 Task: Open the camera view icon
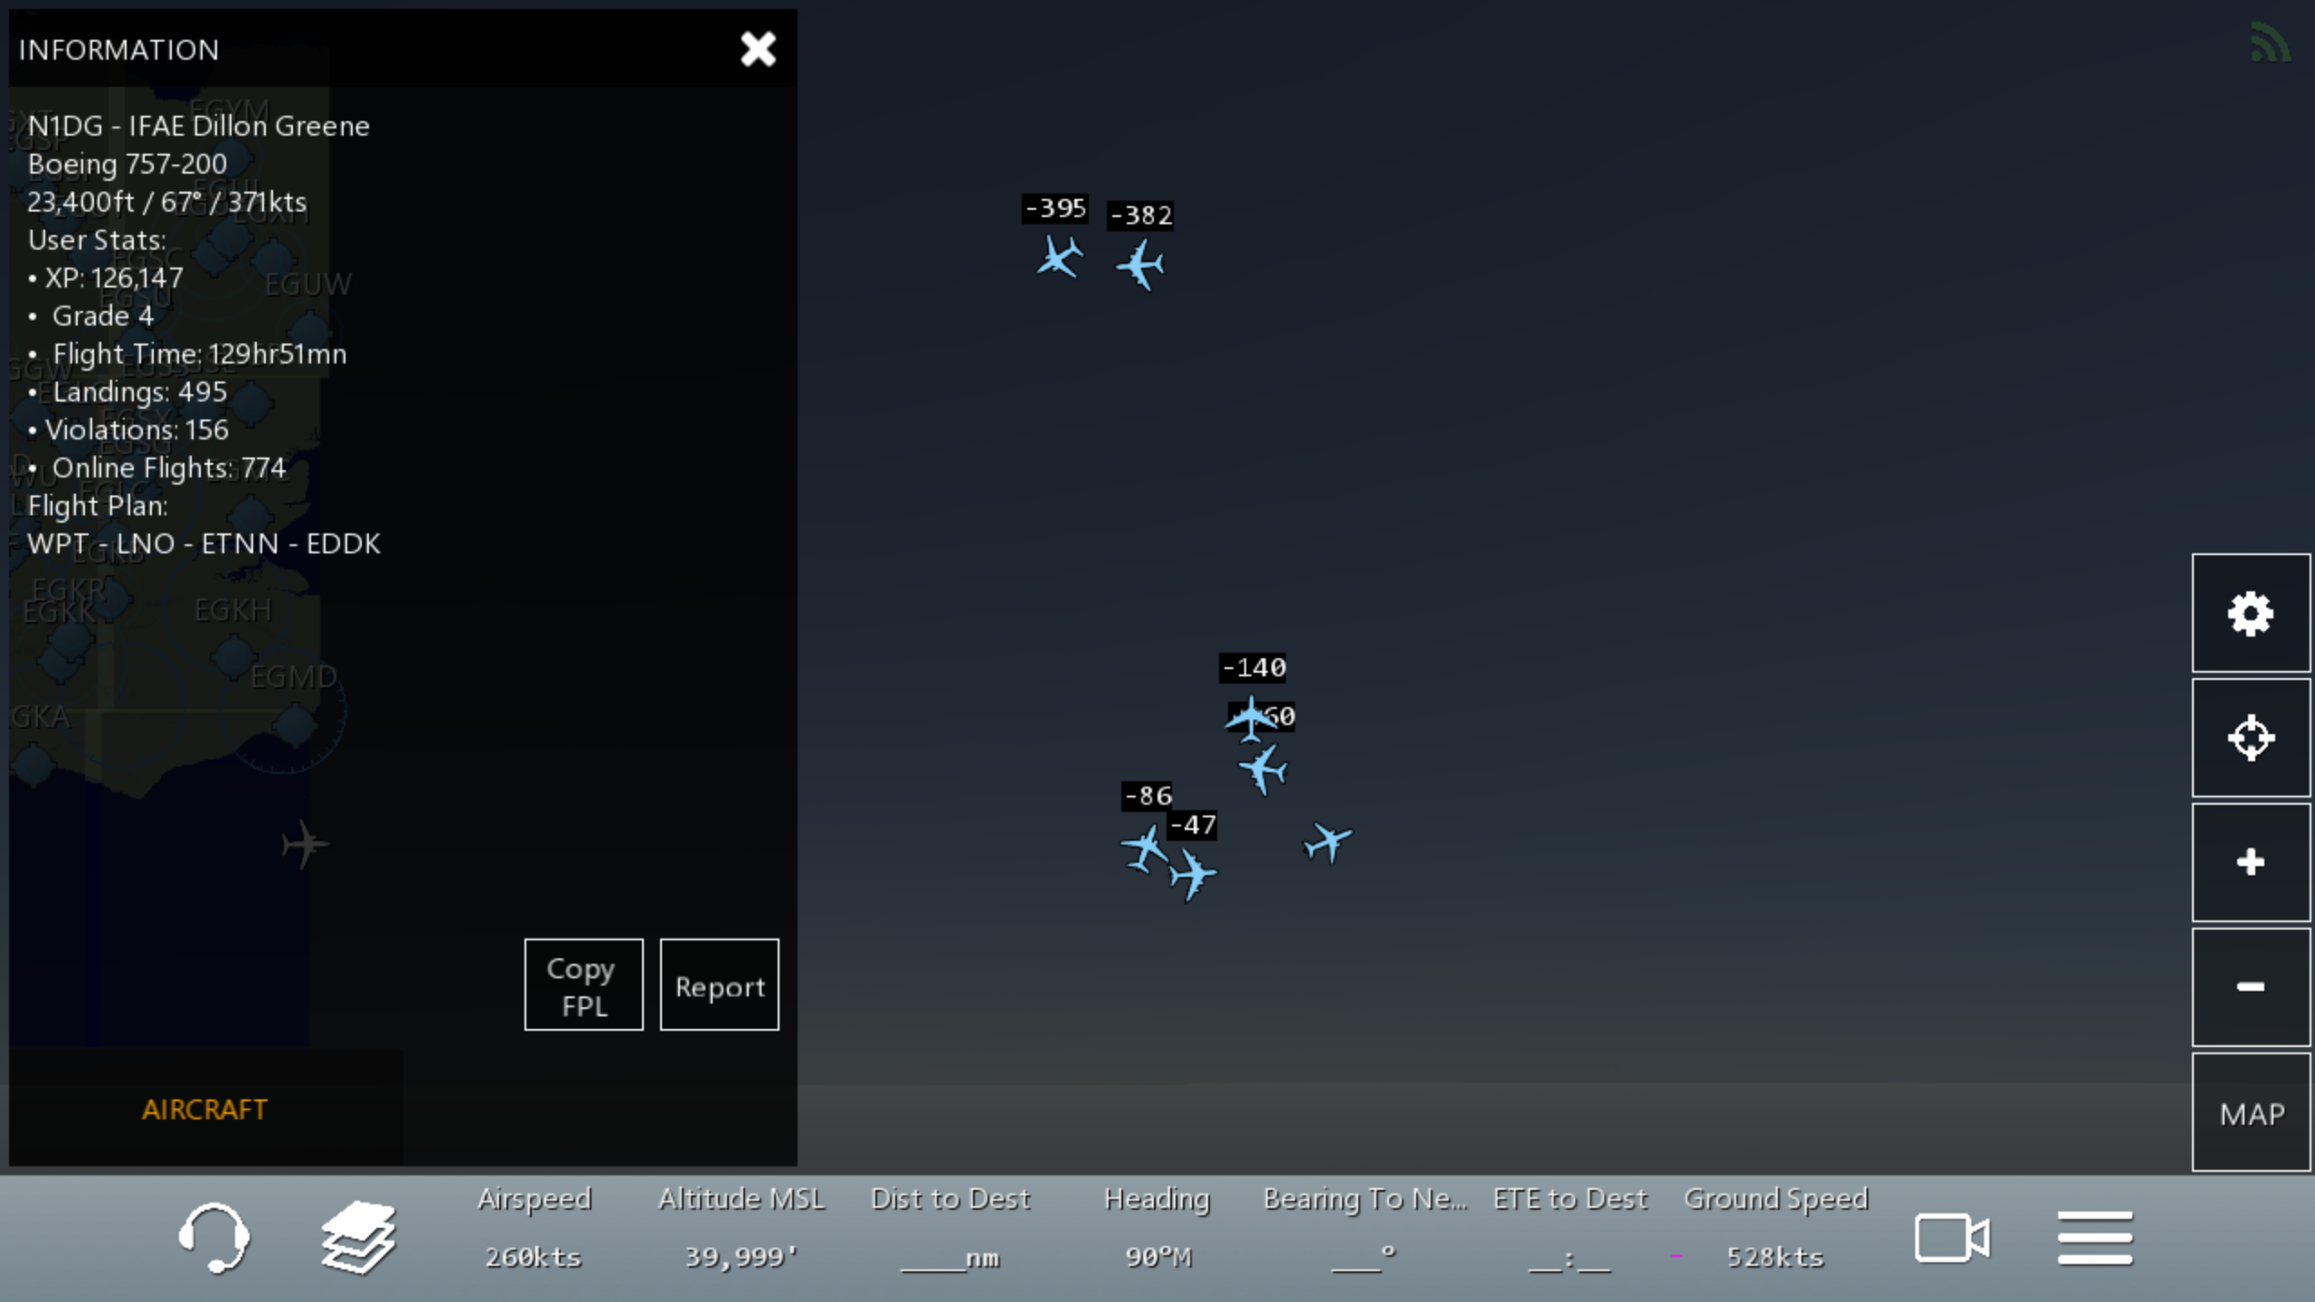1951,1237
